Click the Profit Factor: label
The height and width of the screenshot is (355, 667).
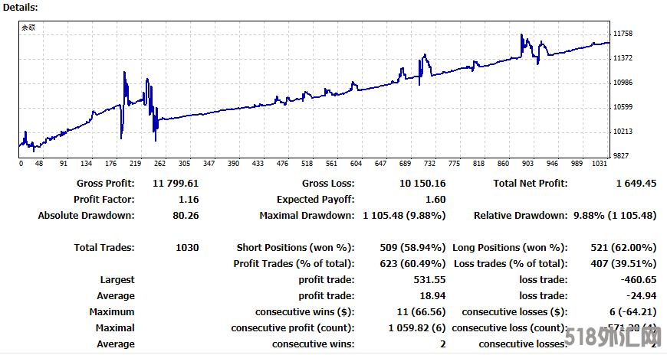pyautogui.click(x=103, y=200)
